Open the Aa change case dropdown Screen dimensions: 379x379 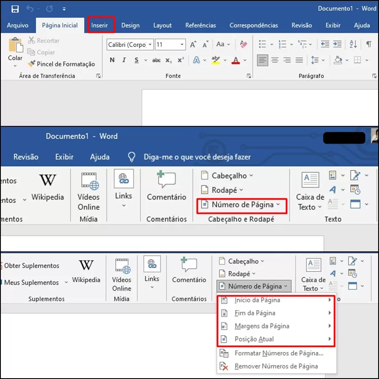click(223, 44)
